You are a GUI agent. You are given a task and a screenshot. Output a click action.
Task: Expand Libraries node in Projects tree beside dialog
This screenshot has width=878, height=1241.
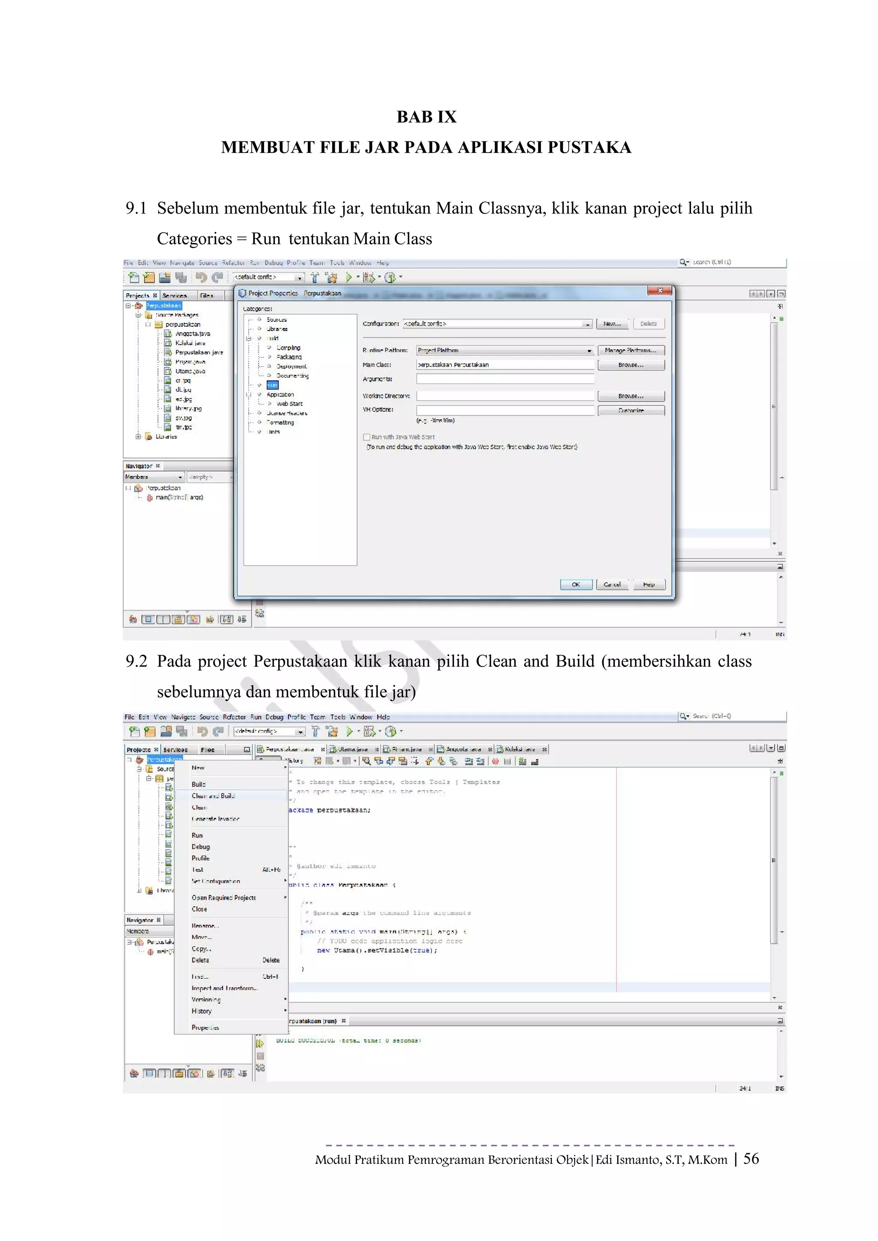(138, 436)
